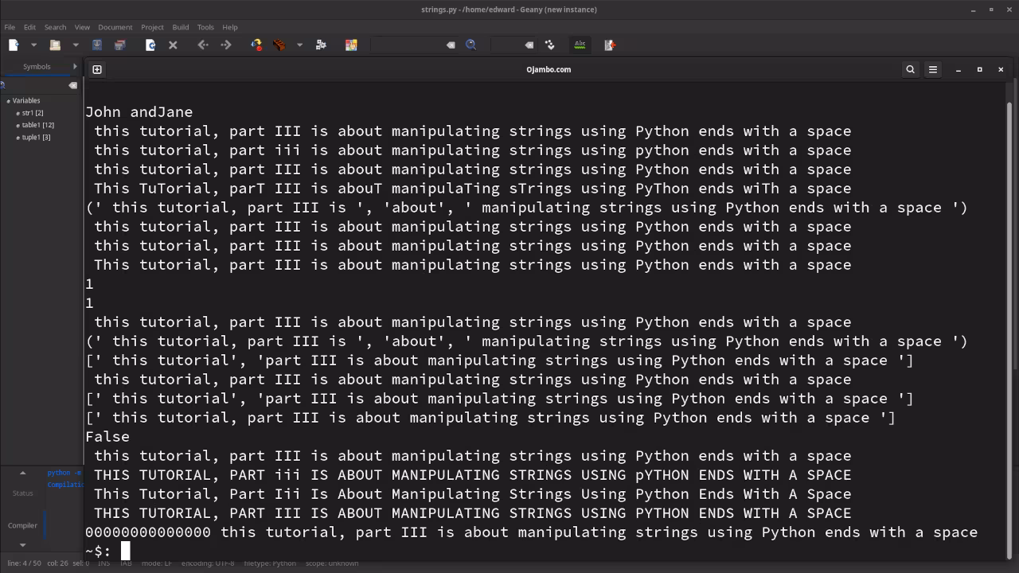Collapse the Variables tree node
Screen dimensions: 1019x573
(8, 101)
